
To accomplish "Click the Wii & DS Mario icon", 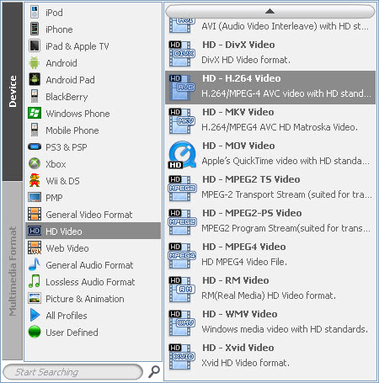I will point(35,180).
